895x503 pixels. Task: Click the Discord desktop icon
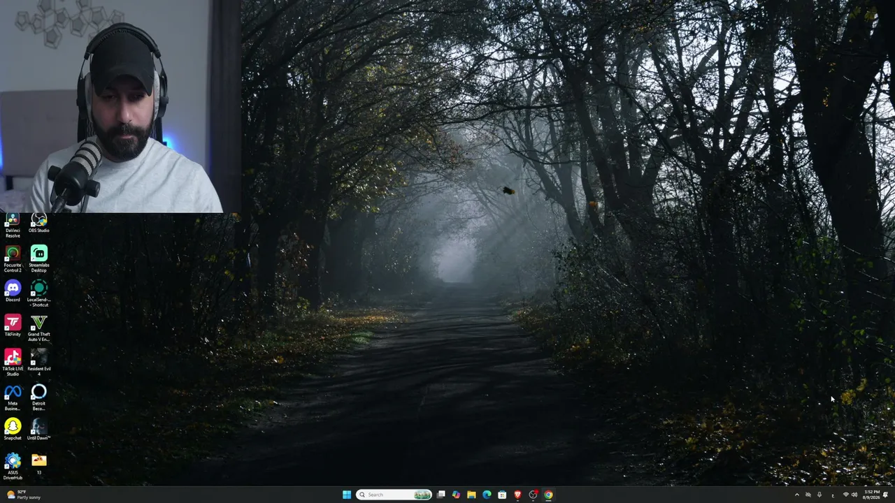click(13, 291)
